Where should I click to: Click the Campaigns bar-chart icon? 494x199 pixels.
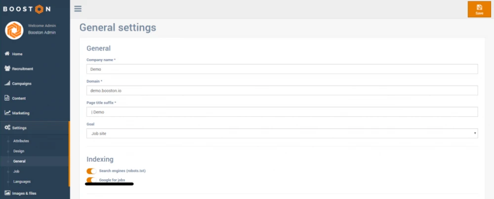(7, 83)
